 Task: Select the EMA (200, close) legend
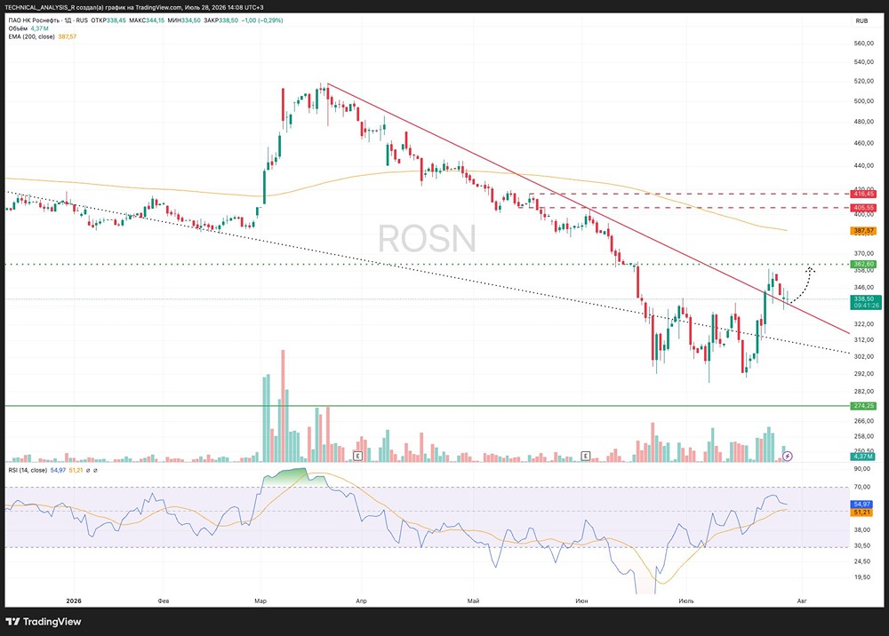click(32, 36)
